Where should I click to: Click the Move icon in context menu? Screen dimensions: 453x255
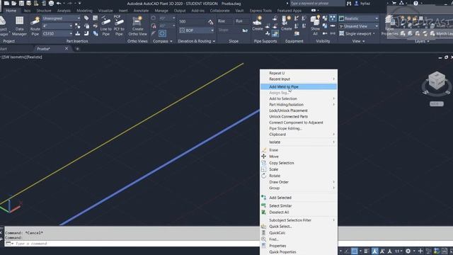coord(263,156)
